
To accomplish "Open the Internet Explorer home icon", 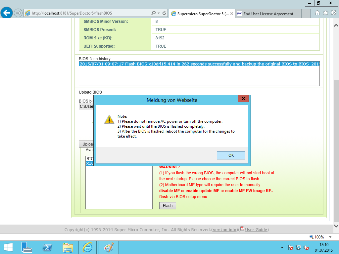I will [317, 13].
